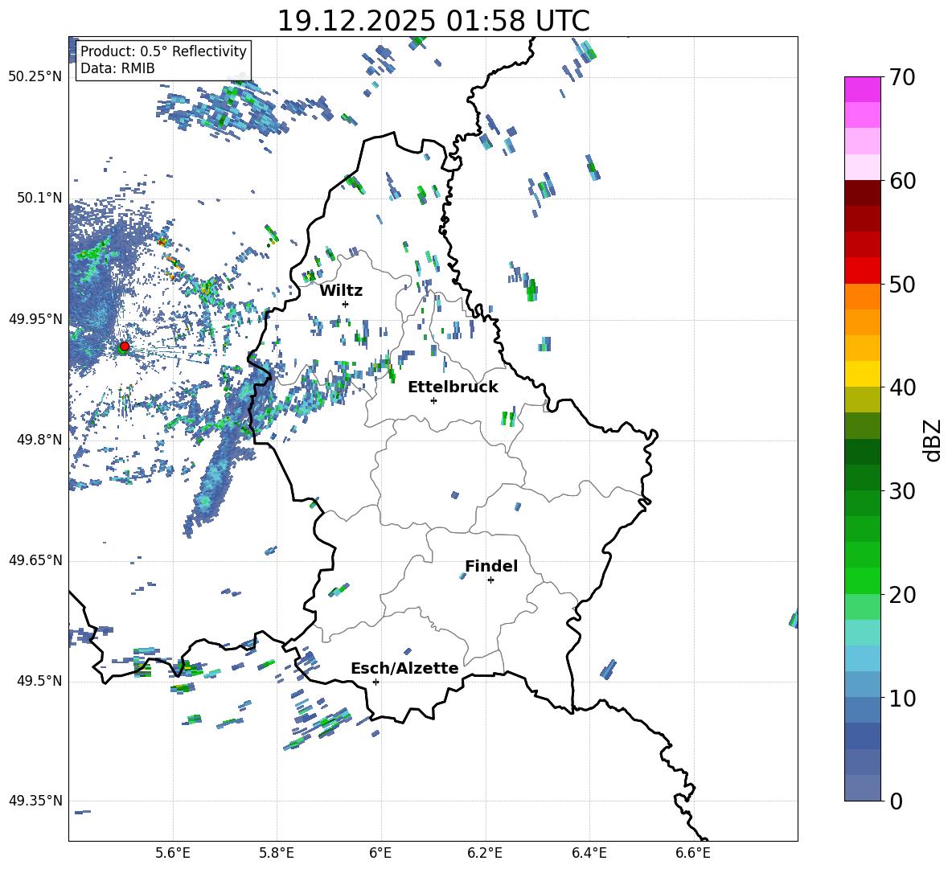Click the 6.2°E longitude axis label
Viewport: 952px width, 869px height.
[x=485, y=852]
